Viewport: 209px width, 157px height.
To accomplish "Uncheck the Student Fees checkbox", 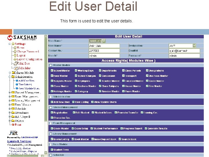I will point(52,149).
